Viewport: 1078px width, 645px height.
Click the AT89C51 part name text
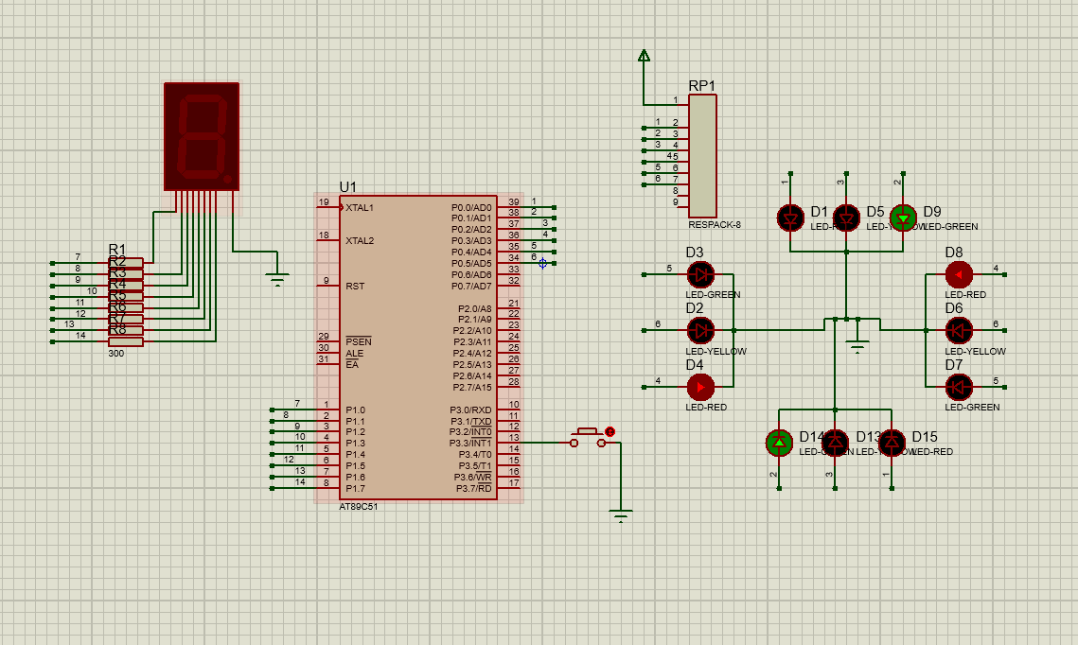coord(358,507)
